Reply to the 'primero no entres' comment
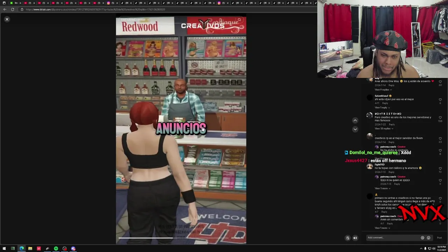 (x=384, y=212)
